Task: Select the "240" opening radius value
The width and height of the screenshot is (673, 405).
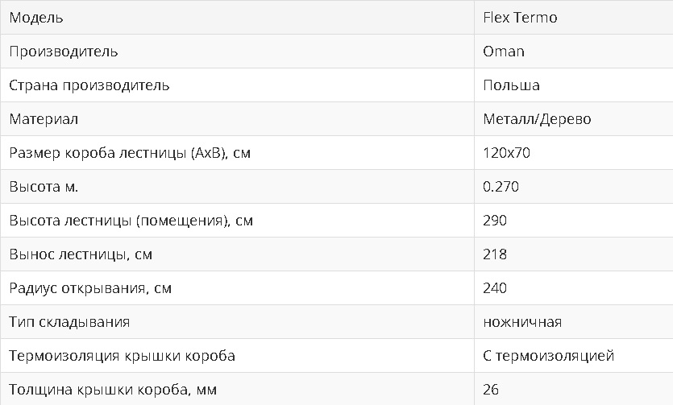Action: [x=495, y=288]
